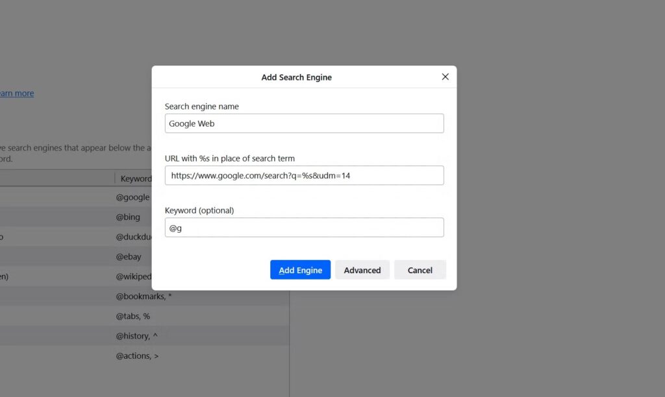Open the Learn more link
Viewport: 665px width, 397px height.
[17, 93]
